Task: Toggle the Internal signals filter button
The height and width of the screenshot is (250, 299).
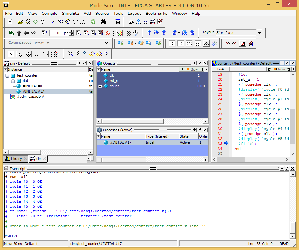Action: pyautogui.click(x=198, y=44)
